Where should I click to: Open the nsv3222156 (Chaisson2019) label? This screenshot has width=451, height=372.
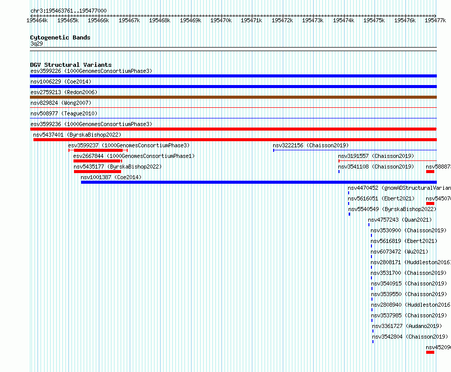click(311, 145)
